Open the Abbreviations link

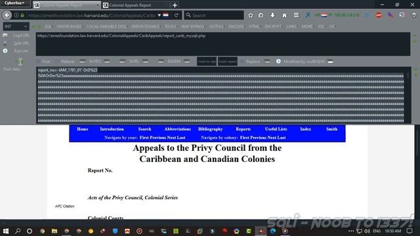(x=177, y=129)
